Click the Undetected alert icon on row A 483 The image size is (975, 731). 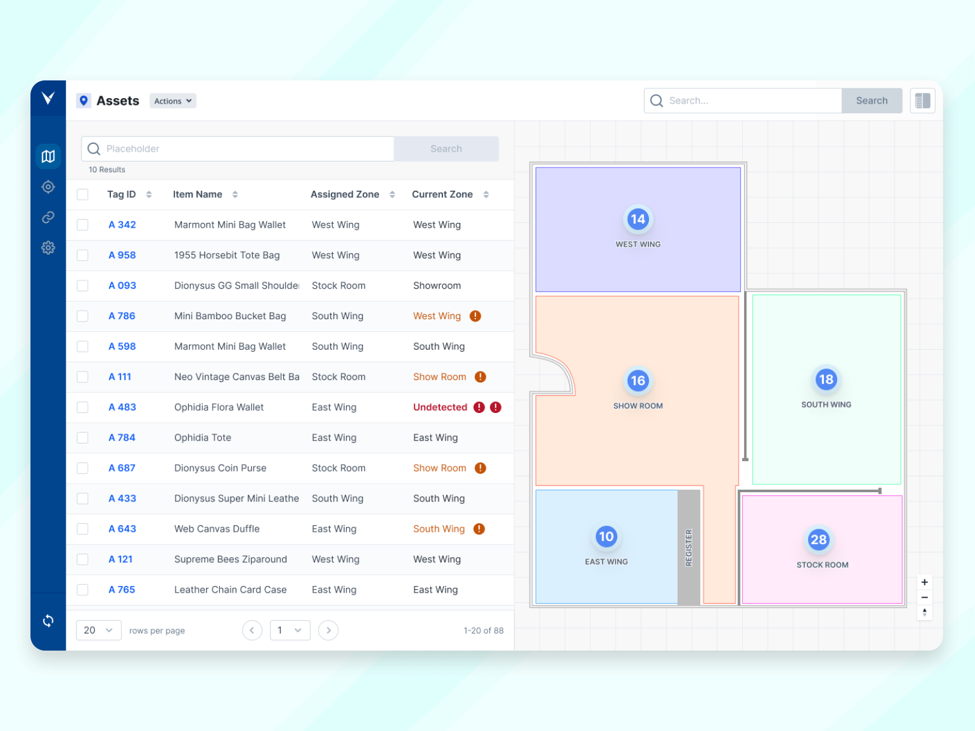click(479, 407)
